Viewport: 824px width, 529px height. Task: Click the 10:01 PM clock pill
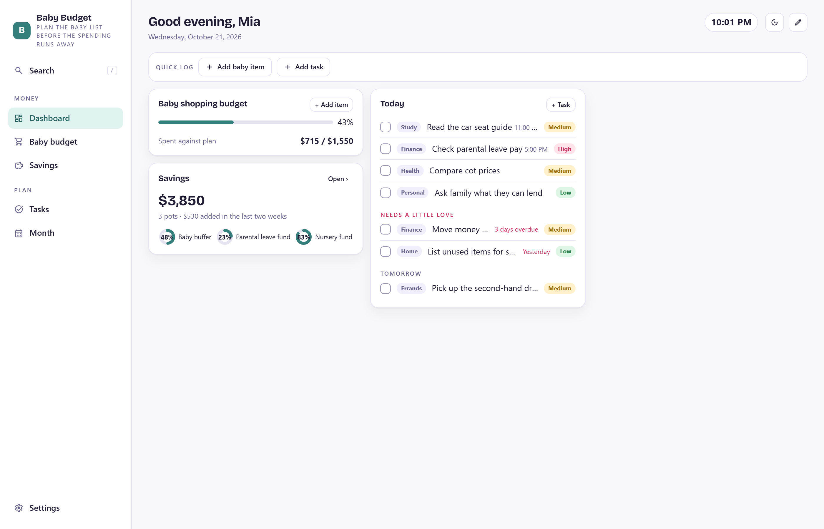tap(731, 22)
